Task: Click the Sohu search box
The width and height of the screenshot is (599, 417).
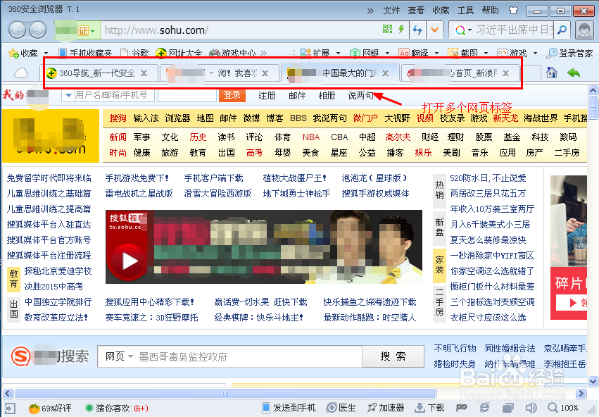Action: (230, 356)
